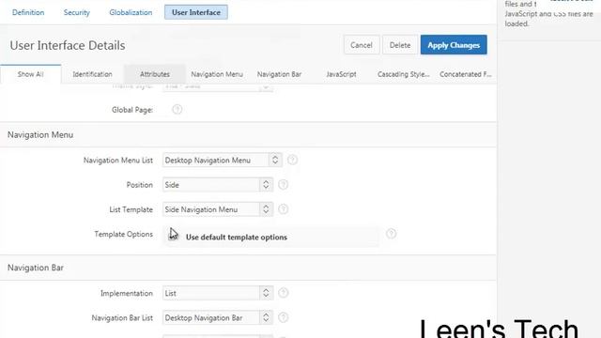The height and width of the screenshot is (338, 601).
Task: Click the Template Options label
Action: click(123, 234)
